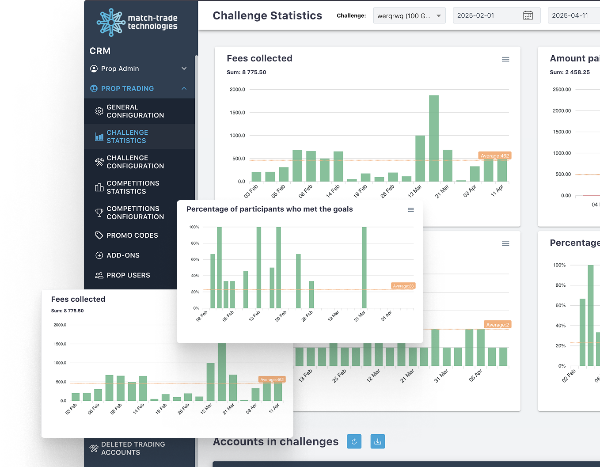Open the Challenge selector dropdown
The image size is (600, 467).
pos(409,16)
